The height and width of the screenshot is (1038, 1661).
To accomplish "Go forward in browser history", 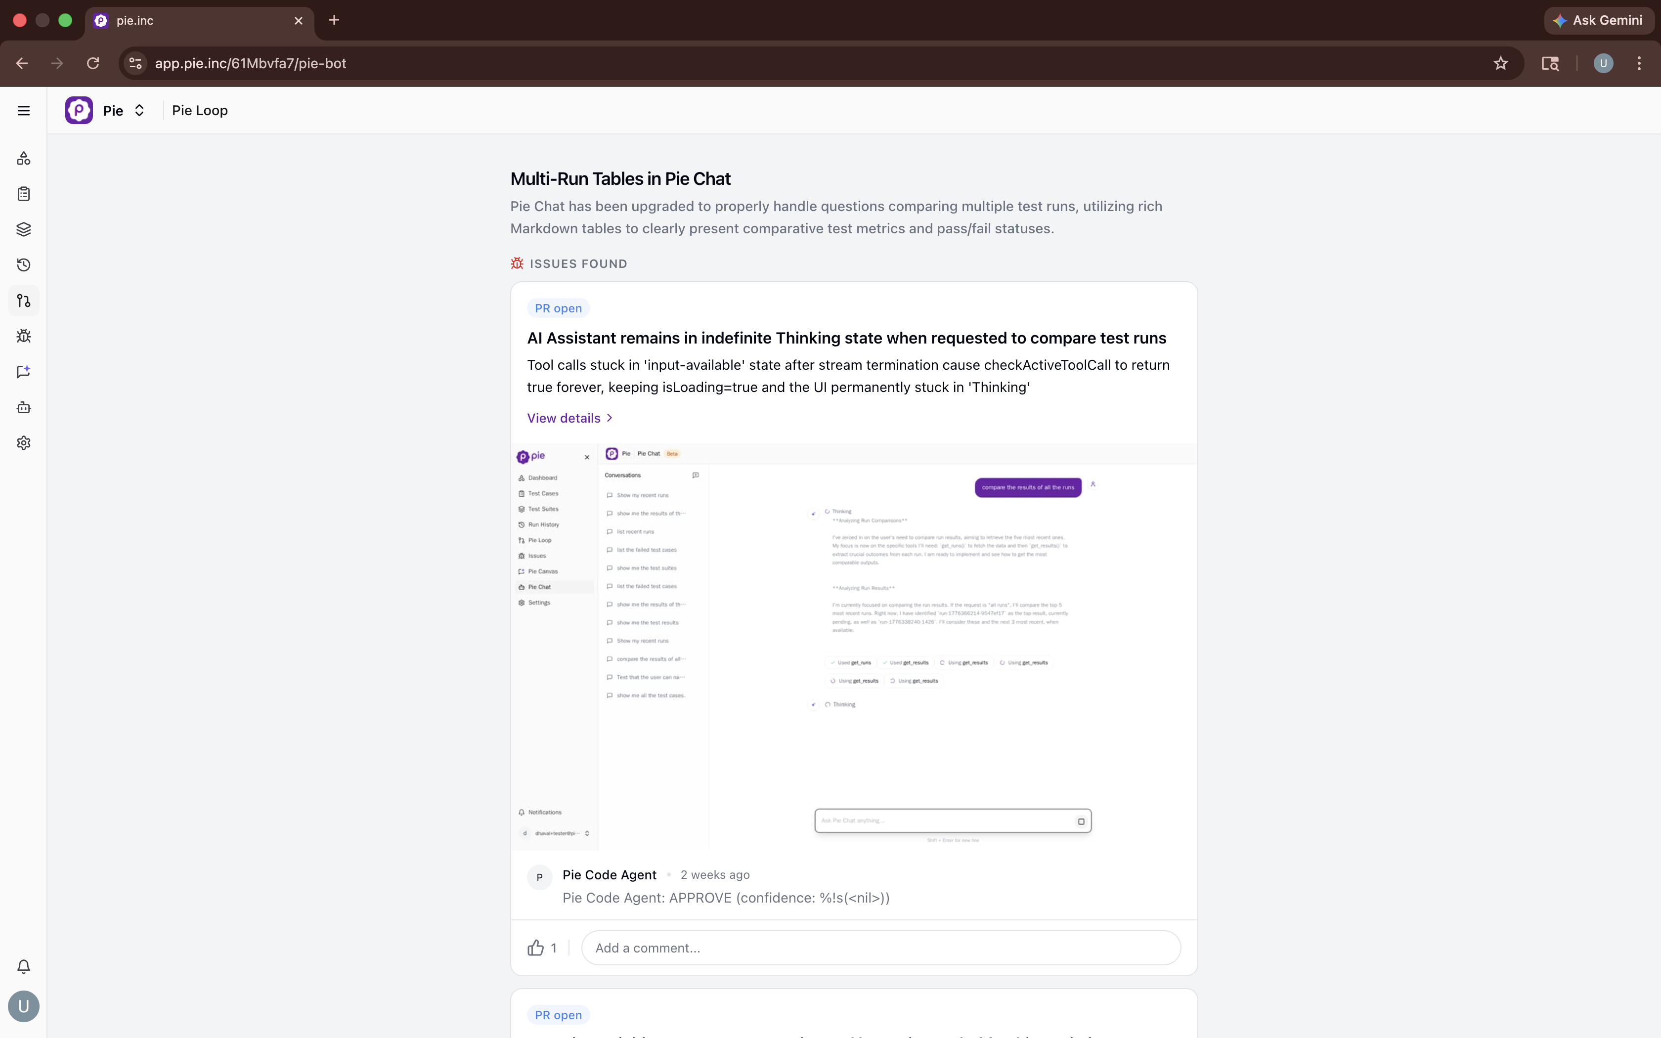I will coord(57,63).
